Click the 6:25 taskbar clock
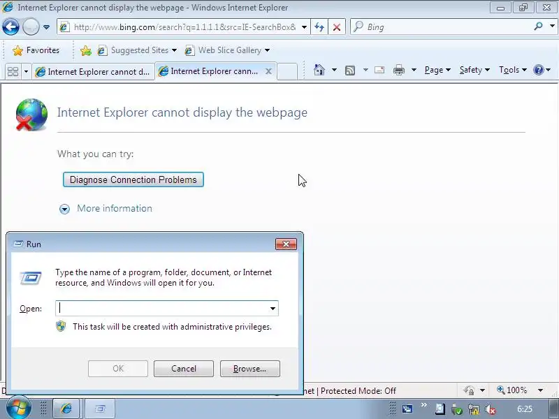The image size is (559, 419). point(525,409)
